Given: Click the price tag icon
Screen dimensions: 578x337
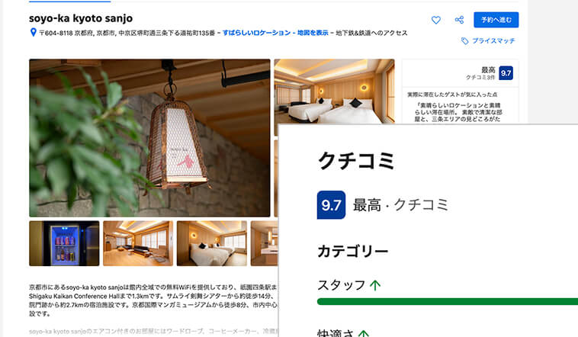Looking at the screenshot, I should pos(465,41).
